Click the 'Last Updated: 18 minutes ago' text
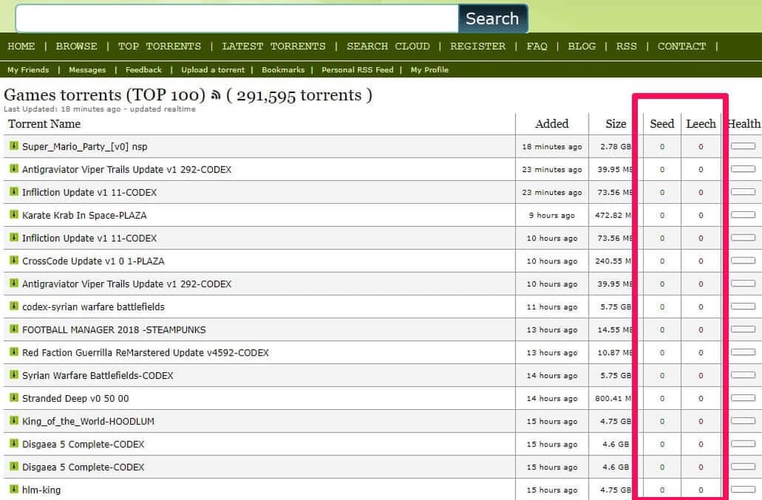The width and height of the screenshot is (762, 500). (x=61, y=109)
